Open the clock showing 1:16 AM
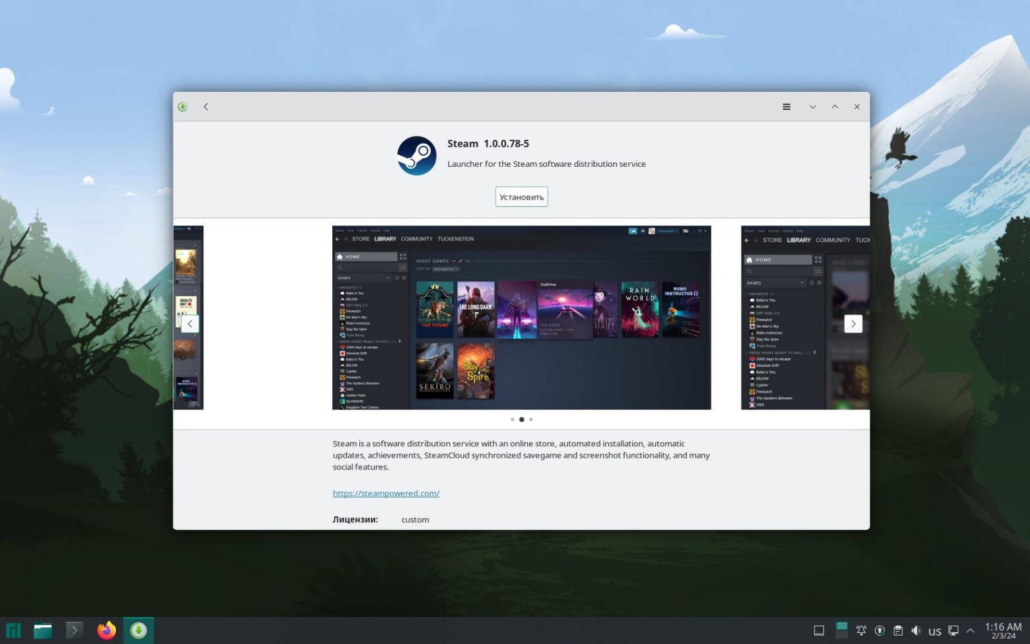The image size is (1030, 644). point(1003,630)
